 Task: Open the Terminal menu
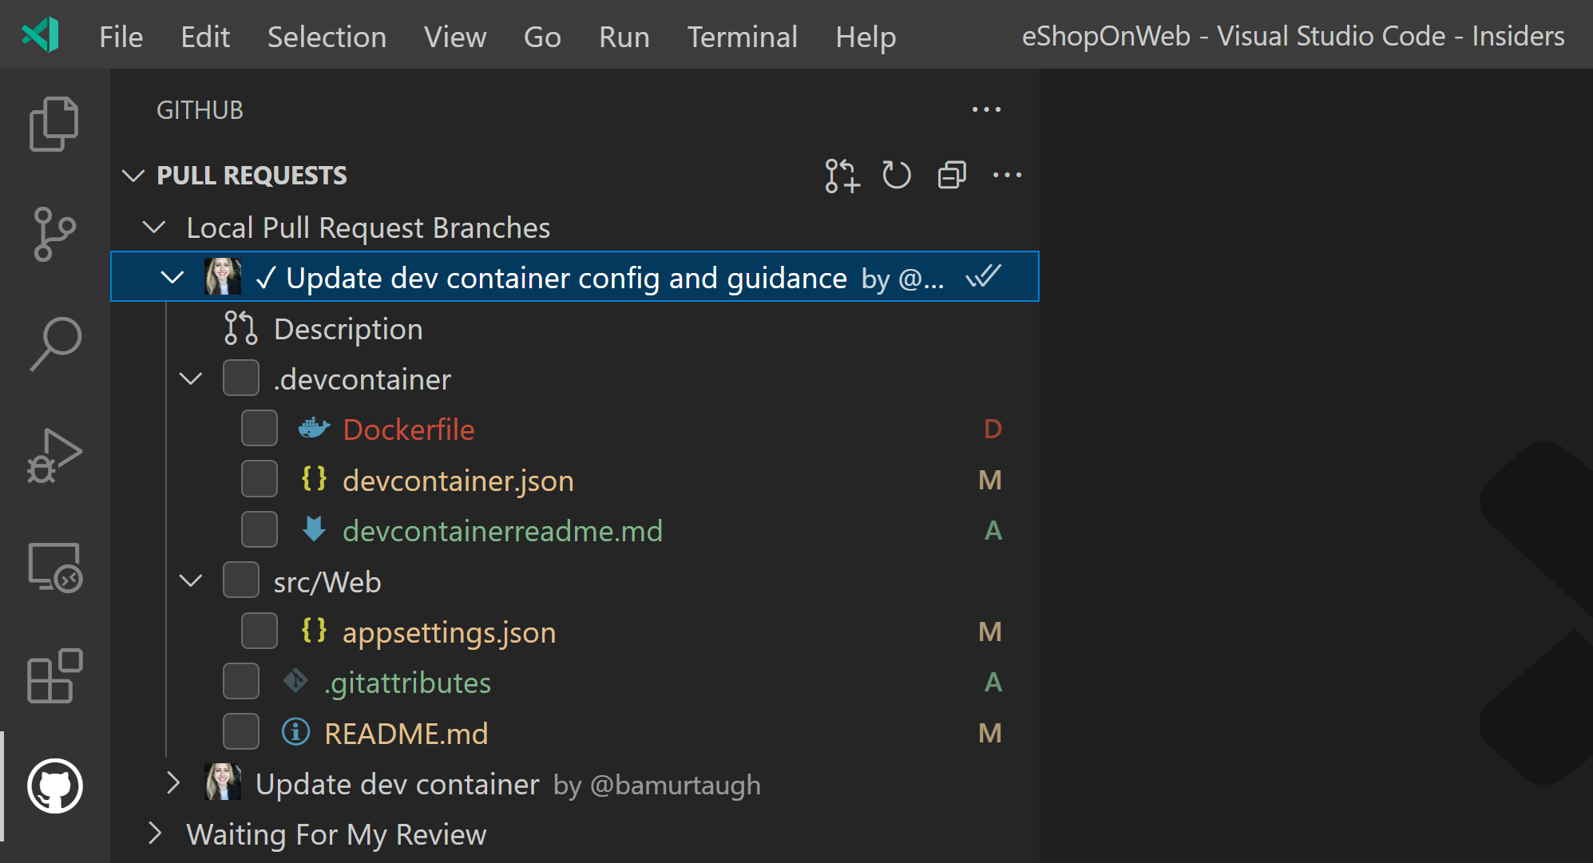741,37
